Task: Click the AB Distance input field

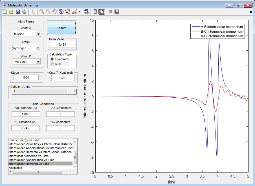Action: 26,114
